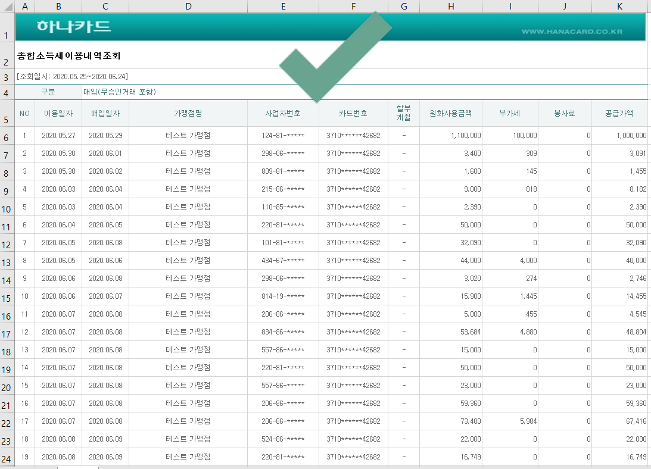Image resolution: width=651 pixels, height=469 pixels.
Task: Click WWW.HANACARD.CO.KR text in banner
Action: (x=572, y=32)
